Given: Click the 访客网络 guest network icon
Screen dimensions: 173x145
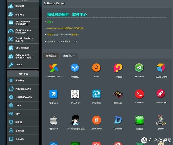Looking at the screenshot, I should [11, 14].
